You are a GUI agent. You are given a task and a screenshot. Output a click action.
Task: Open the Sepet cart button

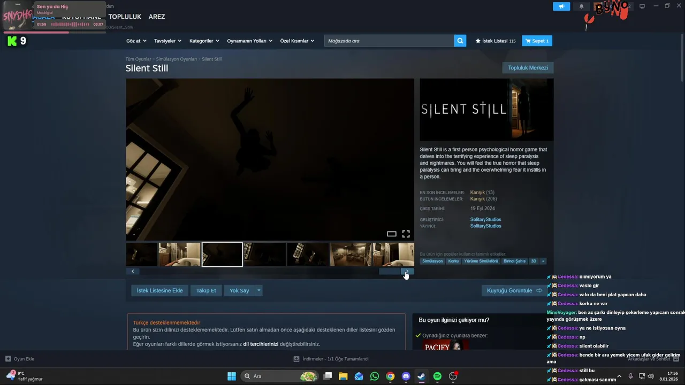(537, 41)
